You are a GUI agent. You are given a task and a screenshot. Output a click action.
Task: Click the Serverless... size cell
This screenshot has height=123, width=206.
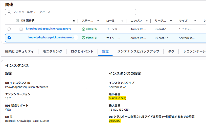tap(187, 38)
